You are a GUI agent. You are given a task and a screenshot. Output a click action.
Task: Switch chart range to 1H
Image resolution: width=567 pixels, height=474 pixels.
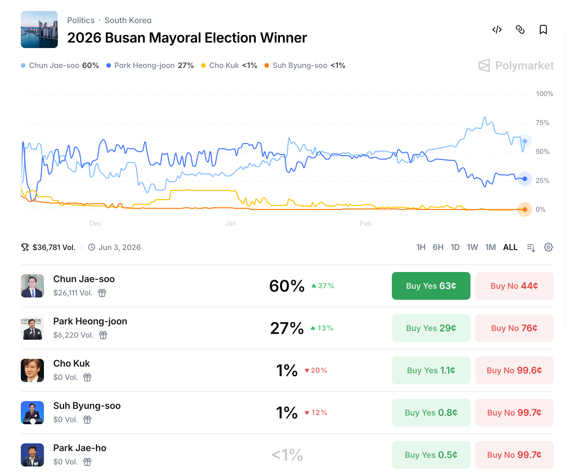click(x=421, y=247)
